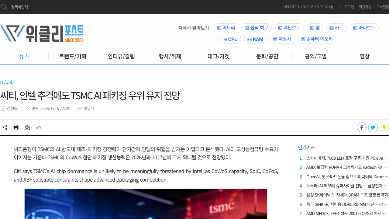Select the 램 topic tag
Viewport: 389px width, 219px height.
point(315,28)
